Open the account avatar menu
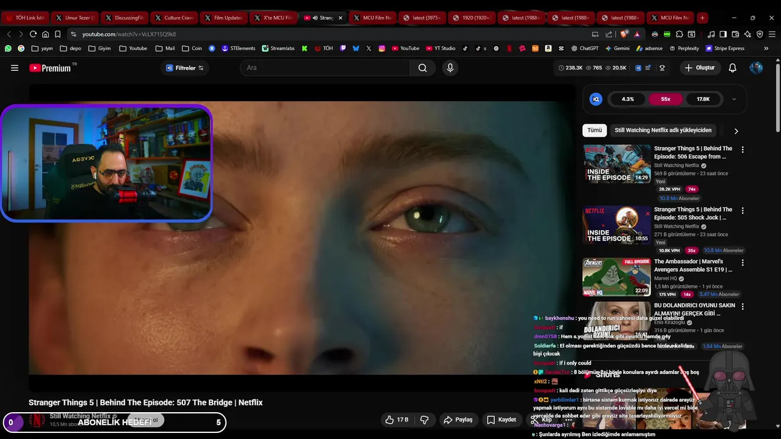 tap(756, 68)
